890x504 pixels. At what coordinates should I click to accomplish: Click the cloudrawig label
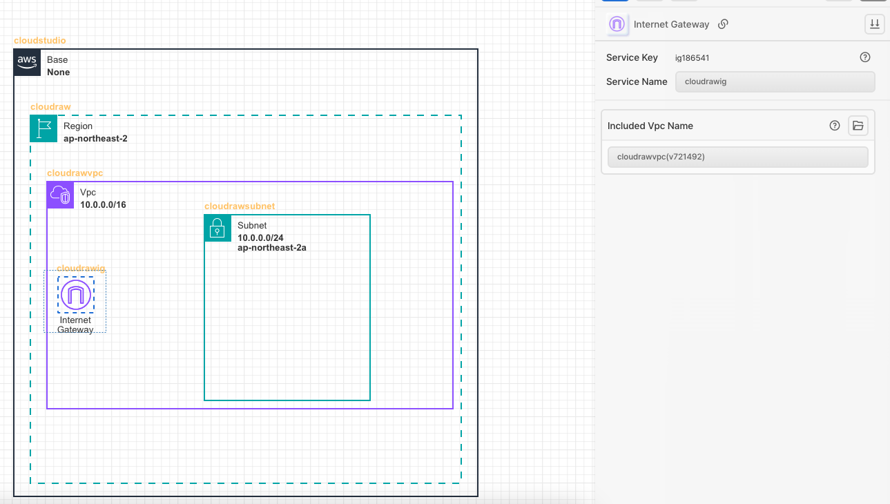tap(81, 268)
